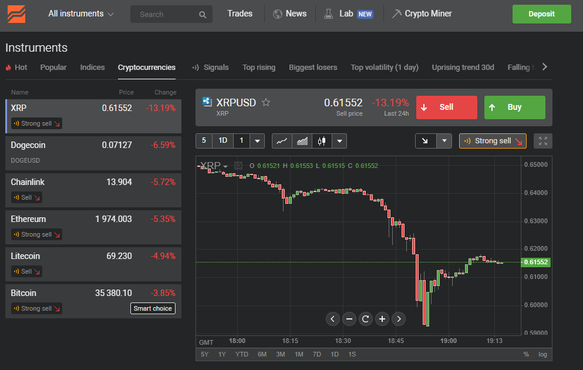The height and width of the screenshot is (370, 583).
Task: Open the All instruments dropdown
Action: tap(80, 14)
